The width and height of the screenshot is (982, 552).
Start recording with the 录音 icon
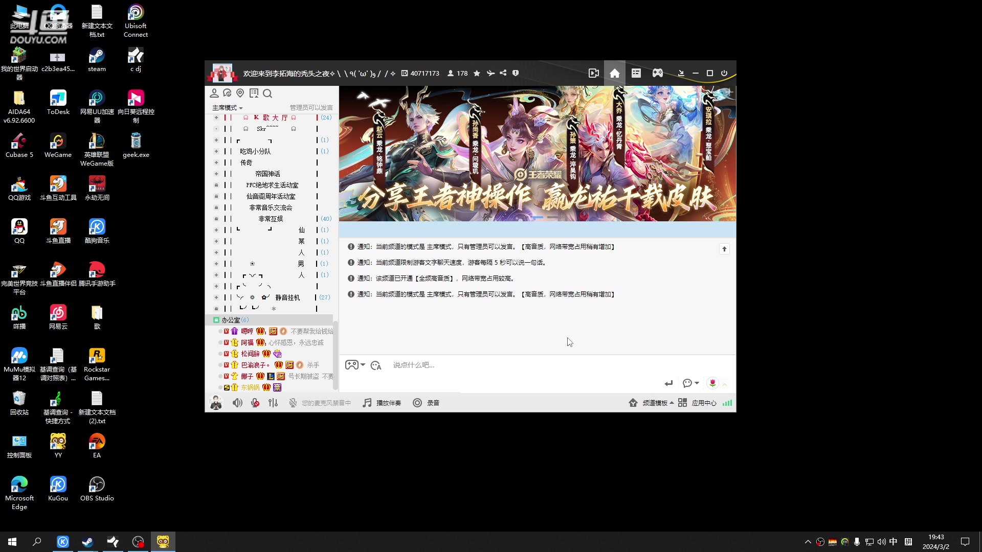[417, 403]
